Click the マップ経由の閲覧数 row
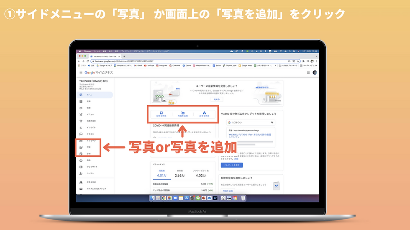Viewport: 410px width, 230px height. pos(183,190)
